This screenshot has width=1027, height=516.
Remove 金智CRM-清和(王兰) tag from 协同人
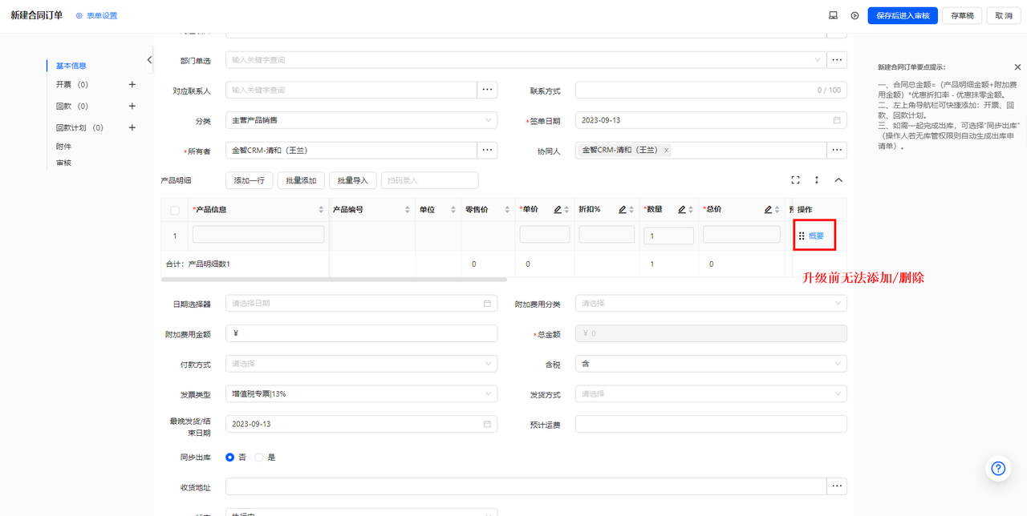(x=666, y=150)
